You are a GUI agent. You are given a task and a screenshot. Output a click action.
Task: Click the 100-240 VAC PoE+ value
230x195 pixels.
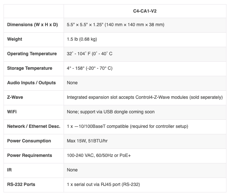(x=99, y=156)
